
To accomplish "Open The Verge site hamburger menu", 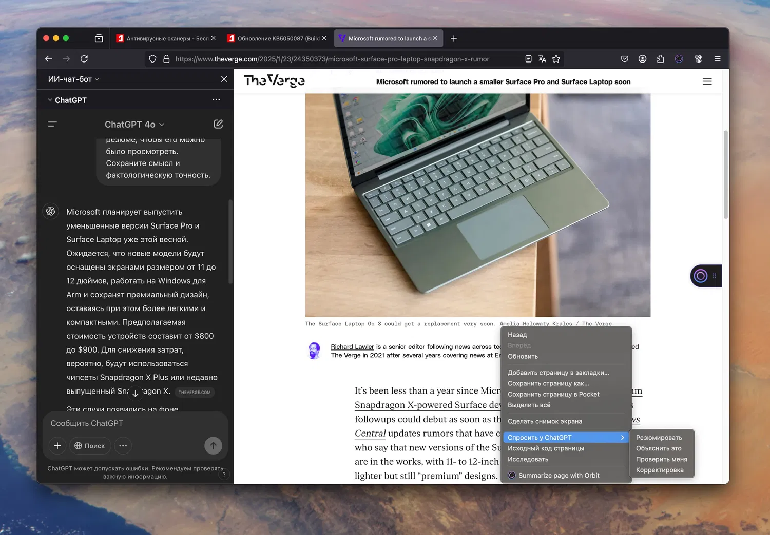I will click(707, 81).
